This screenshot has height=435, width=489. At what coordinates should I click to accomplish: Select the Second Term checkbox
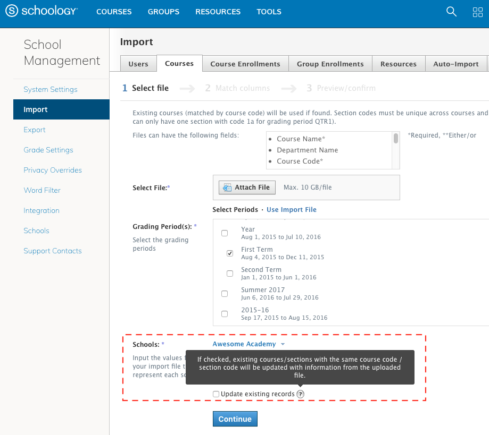click(230, 274)
